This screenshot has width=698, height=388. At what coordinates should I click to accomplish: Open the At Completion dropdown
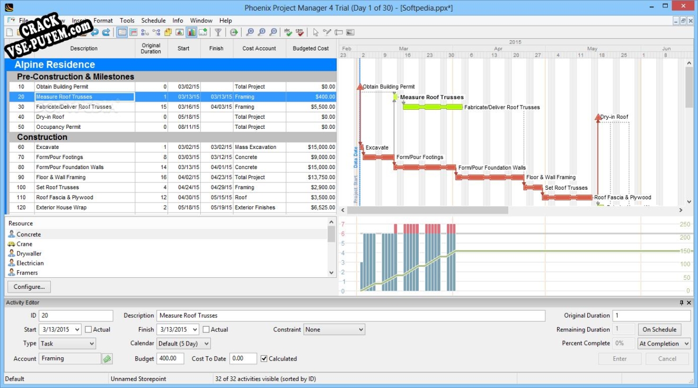point(664,343)
